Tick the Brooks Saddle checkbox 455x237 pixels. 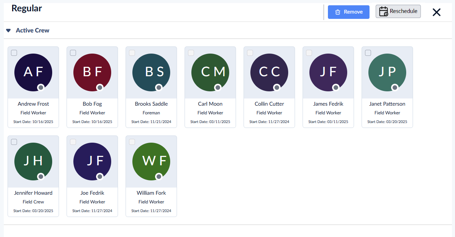(x=132, y=53)
